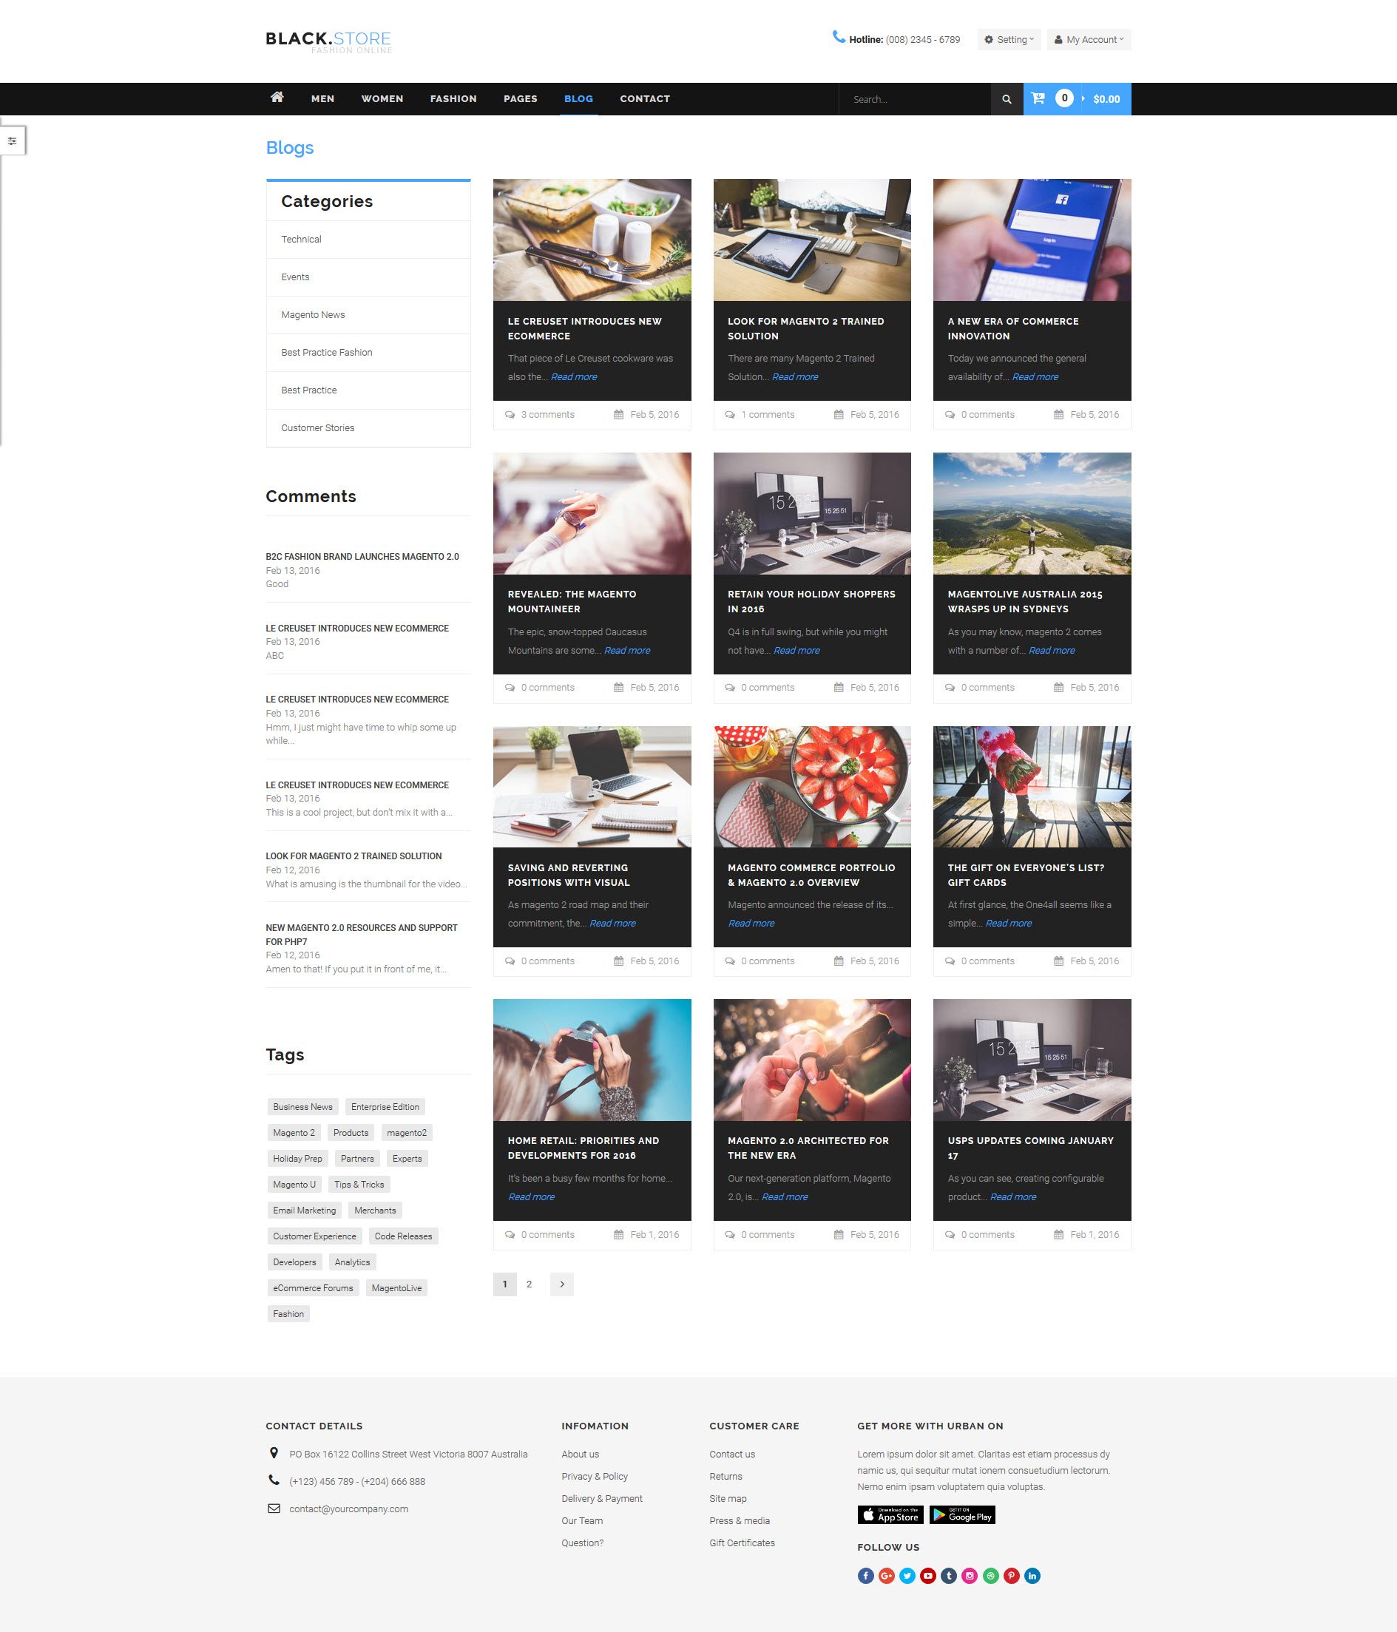This screenshot has height=1632, width=1397.
Task: Click the location pin icon in contact details
Action: point(274,1453)
